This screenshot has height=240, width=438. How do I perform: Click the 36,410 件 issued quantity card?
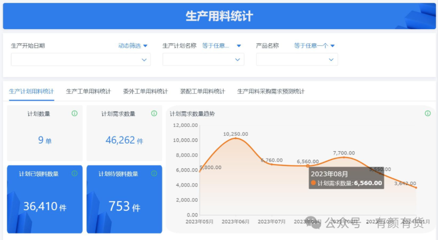pos(45,206)
